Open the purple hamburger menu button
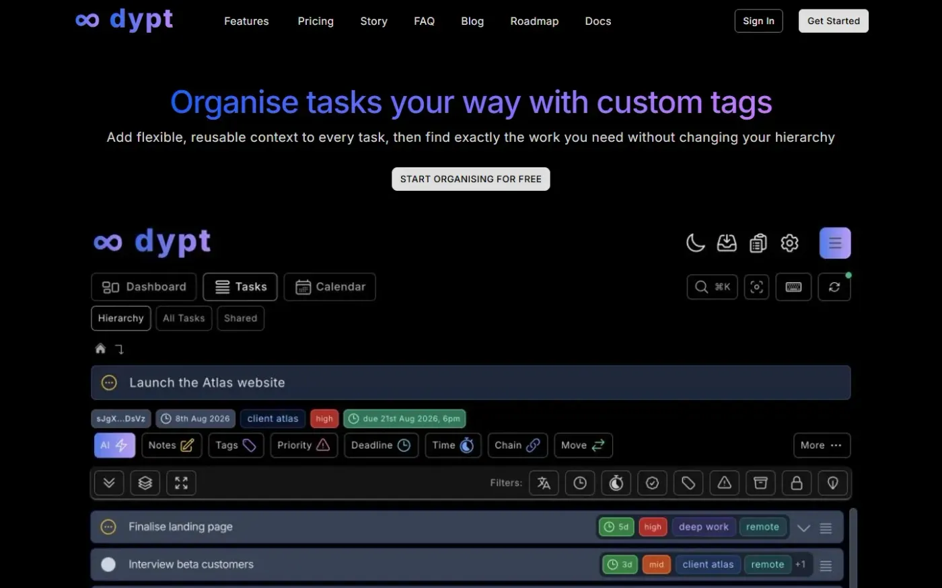This screenshot has height=588, width=942. [x=835, y=243]
